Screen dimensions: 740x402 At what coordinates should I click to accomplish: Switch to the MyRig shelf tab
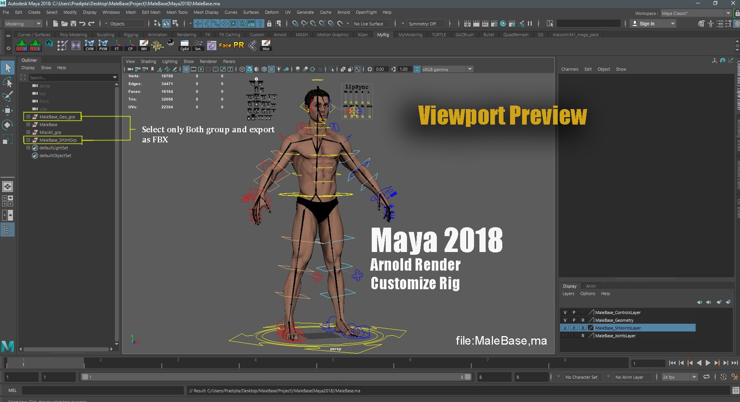(383, 35)
